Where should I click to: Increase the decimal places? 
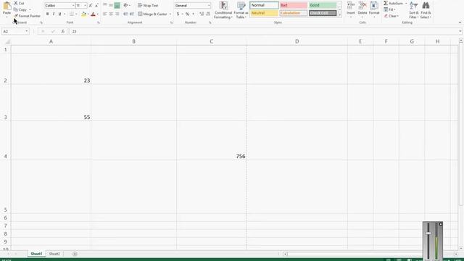point(202,14)
